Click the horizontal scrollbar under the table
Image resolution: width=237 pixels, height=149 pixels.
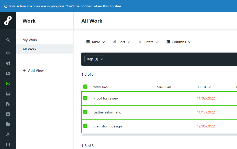click(158, 135)
